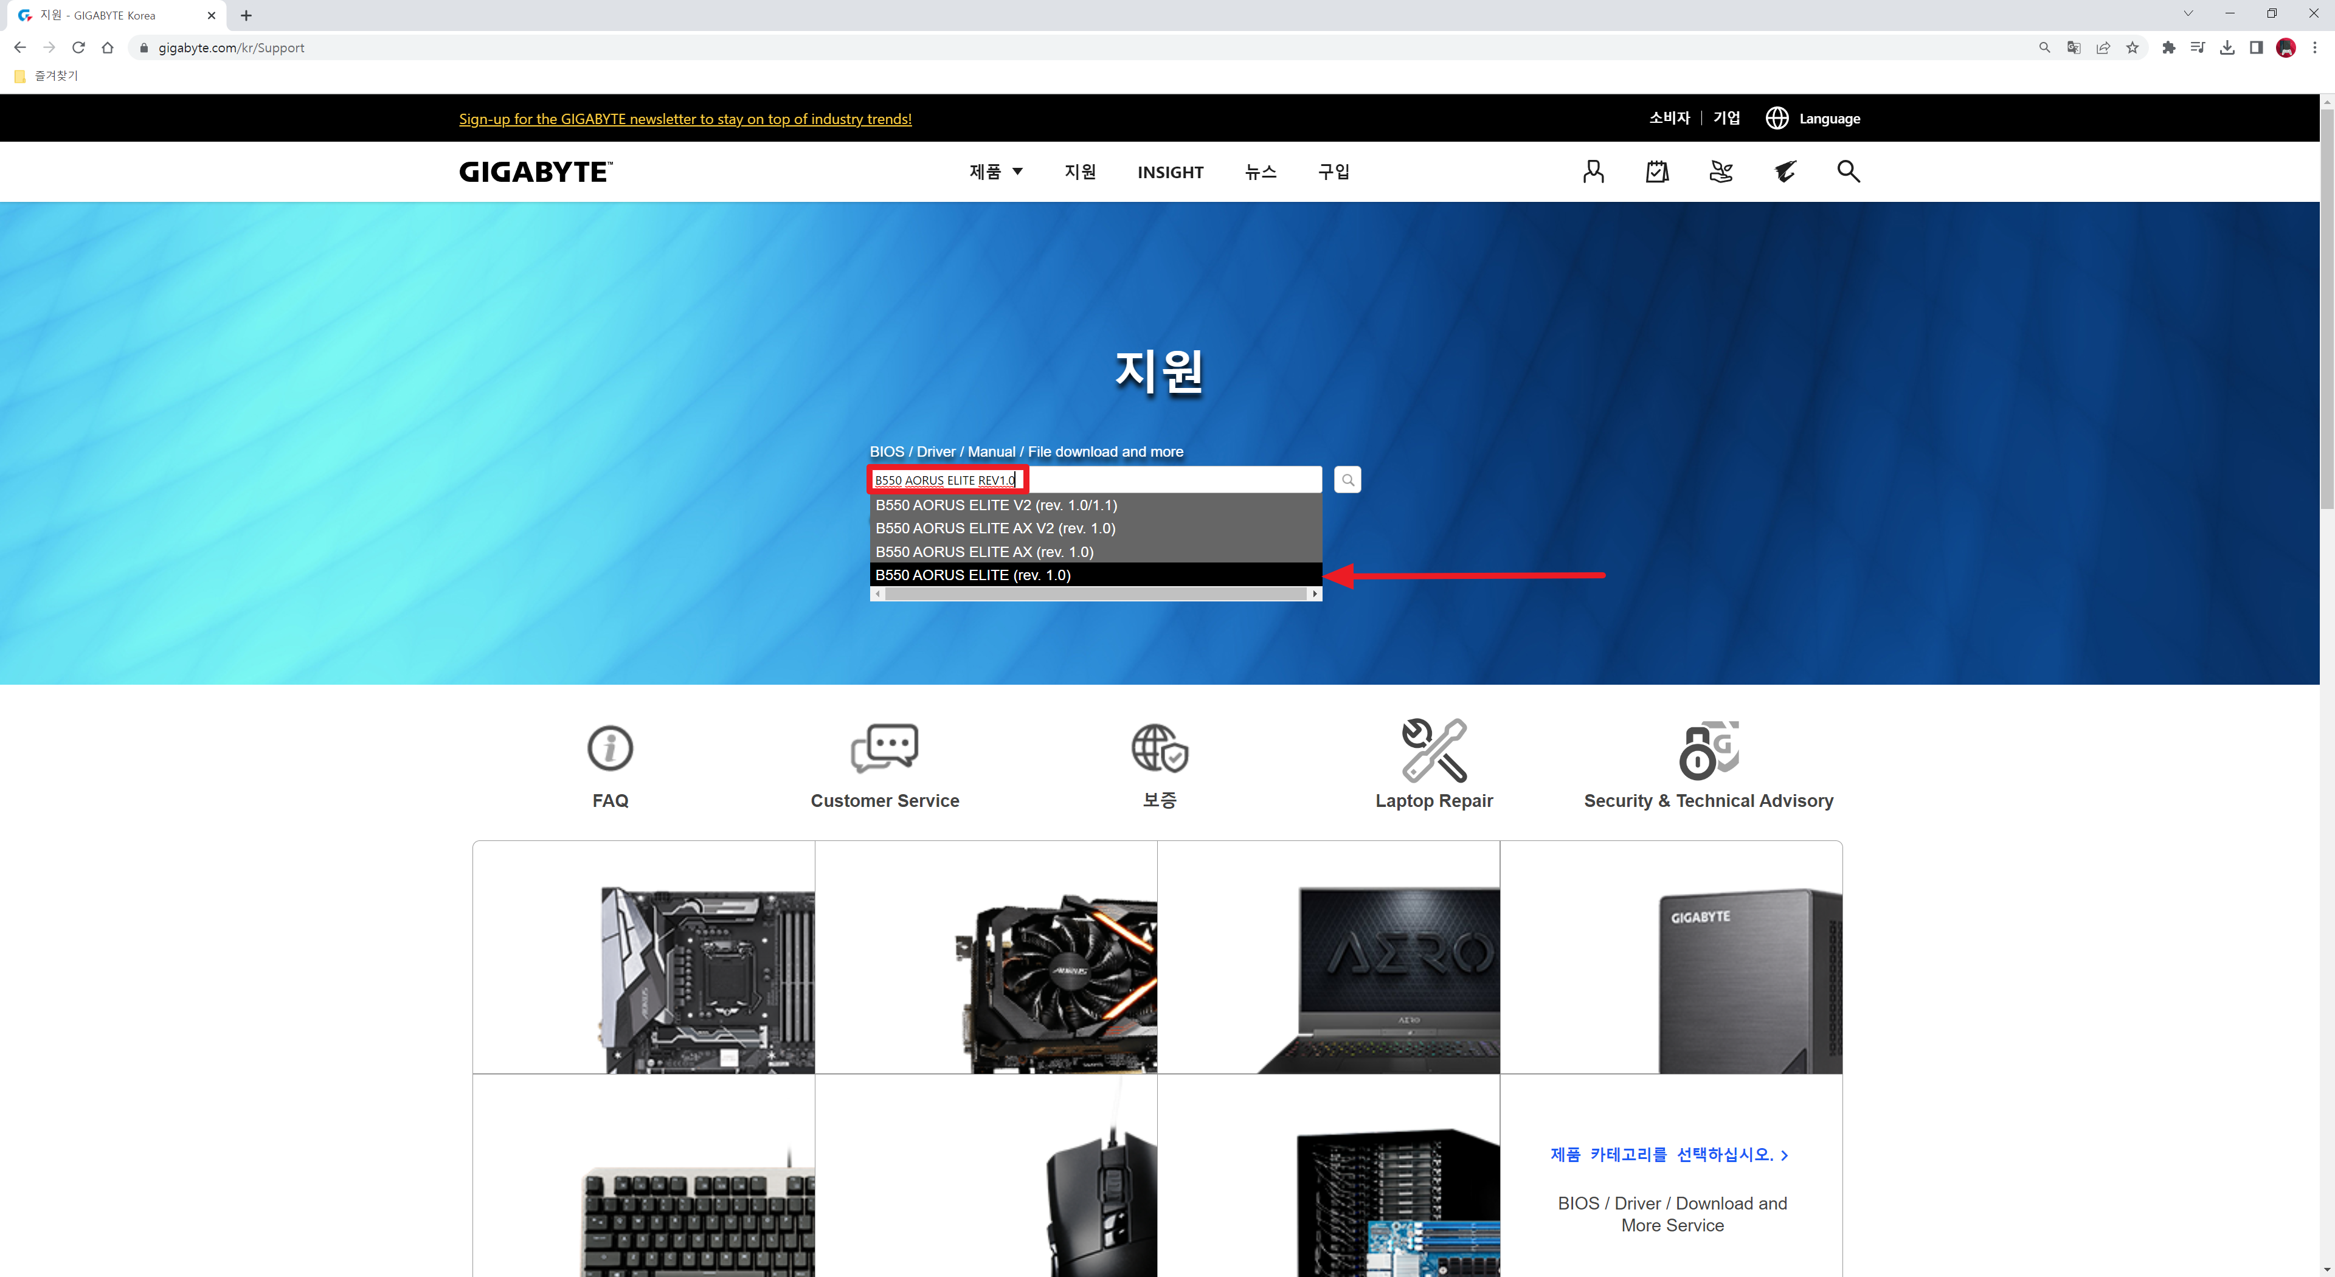This screenshot has height=1277, width=2335.
Task: Click the AORUS eagle logo icon
Action: pos(1785,171)
